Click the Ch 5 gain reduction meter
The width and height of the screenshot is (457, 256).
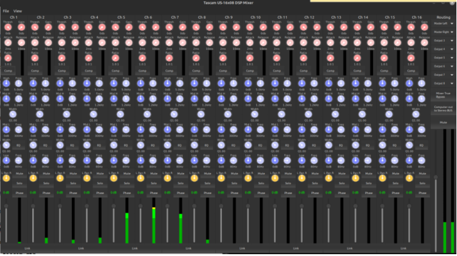coord(129,63)
